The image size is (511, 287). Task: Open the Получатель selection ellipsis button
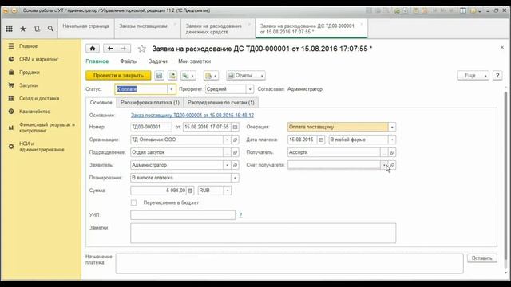pos(384,152)
